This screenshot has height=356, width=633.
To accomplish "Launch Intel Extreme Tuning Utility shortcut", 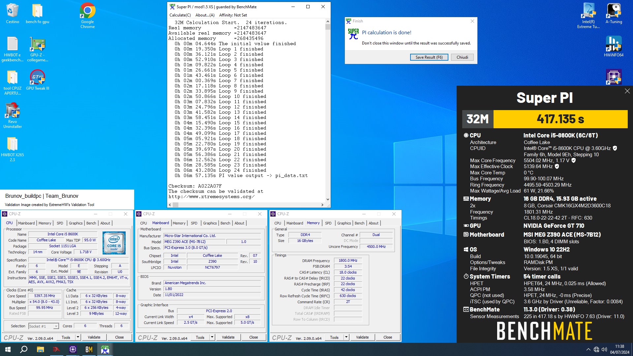I will click(x=588, y=15).
